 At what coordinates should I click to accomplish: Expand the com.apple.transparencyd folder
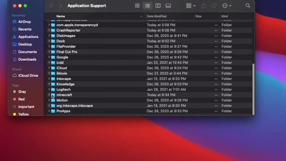coord(49,25)
